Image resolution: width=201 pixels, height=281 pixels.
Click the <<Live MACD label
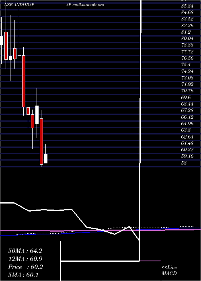[169, 270]
